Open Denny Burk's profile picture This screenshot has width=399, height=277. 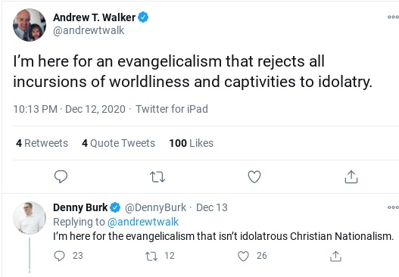pyautogui.click(x=30, y=218)
